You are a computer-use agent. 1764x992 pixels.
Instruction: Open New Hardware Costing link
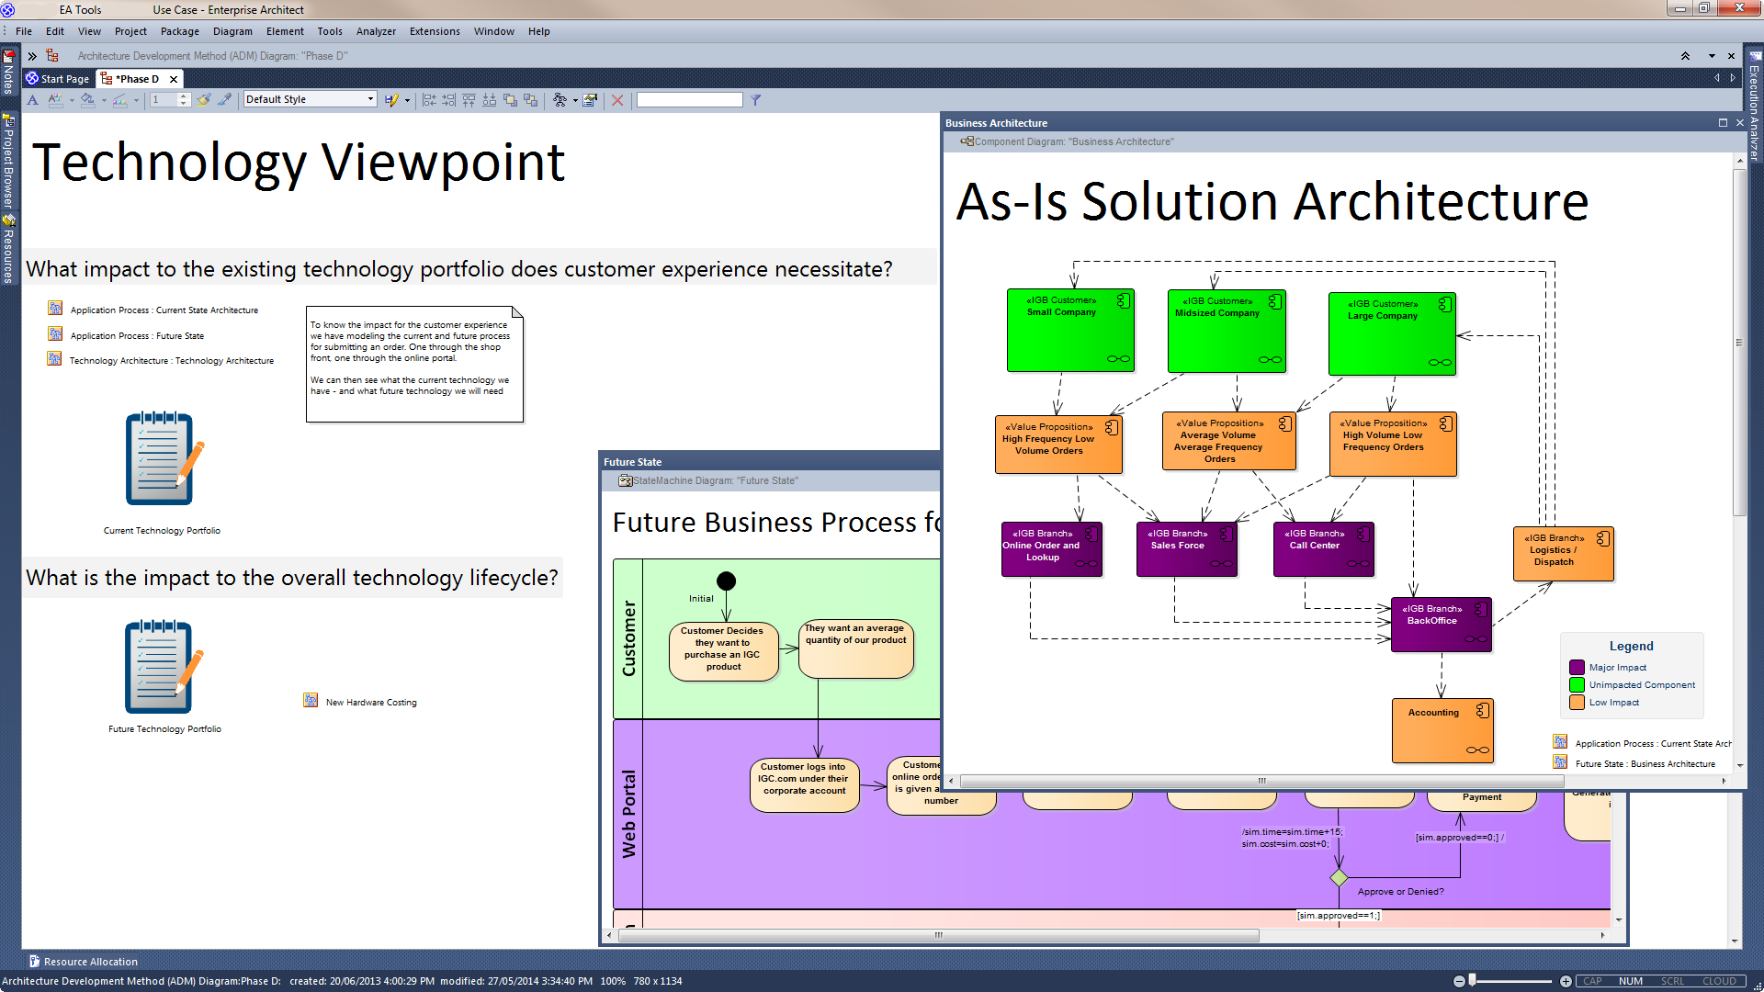370,703
